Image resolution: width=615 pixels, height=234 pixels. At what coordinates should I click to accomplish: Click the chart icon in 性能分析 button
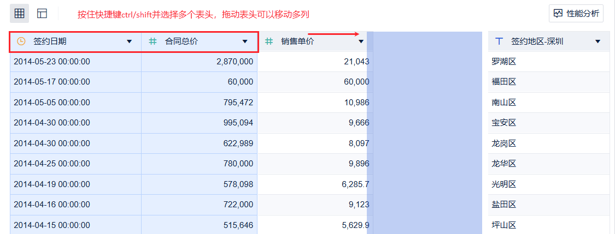tap(558, 14)
